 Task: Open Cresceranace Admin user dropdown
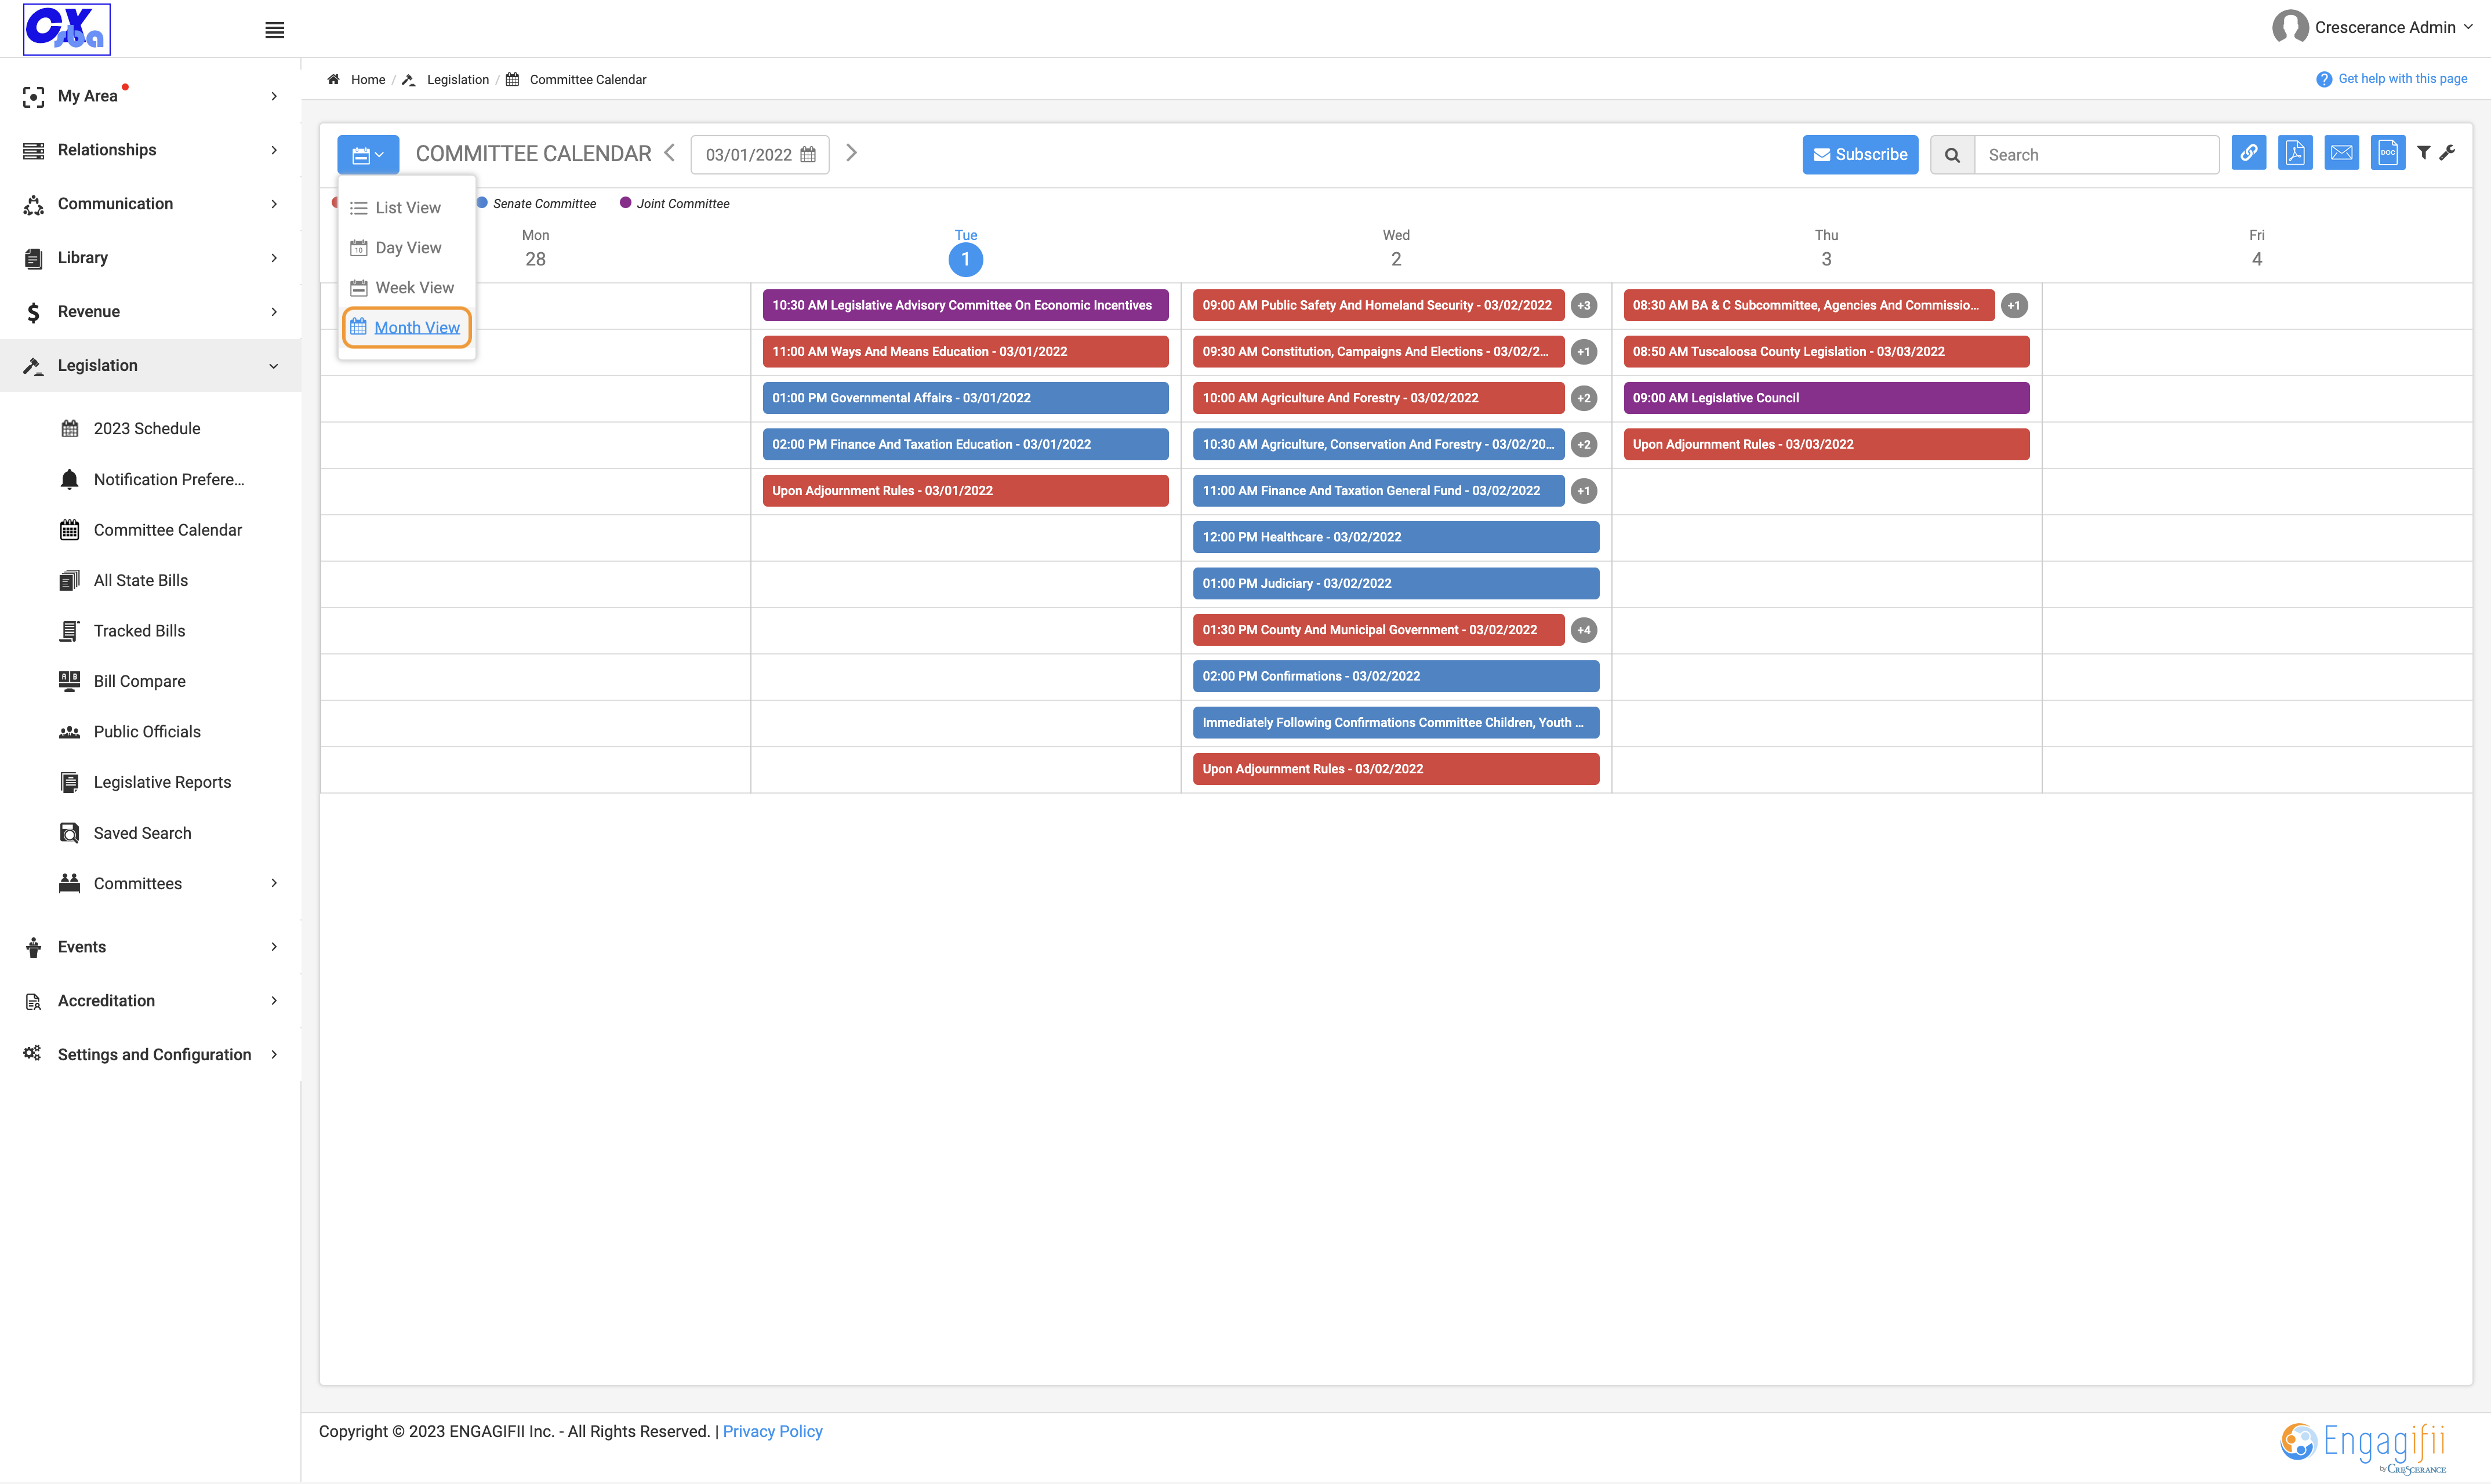2373,27
